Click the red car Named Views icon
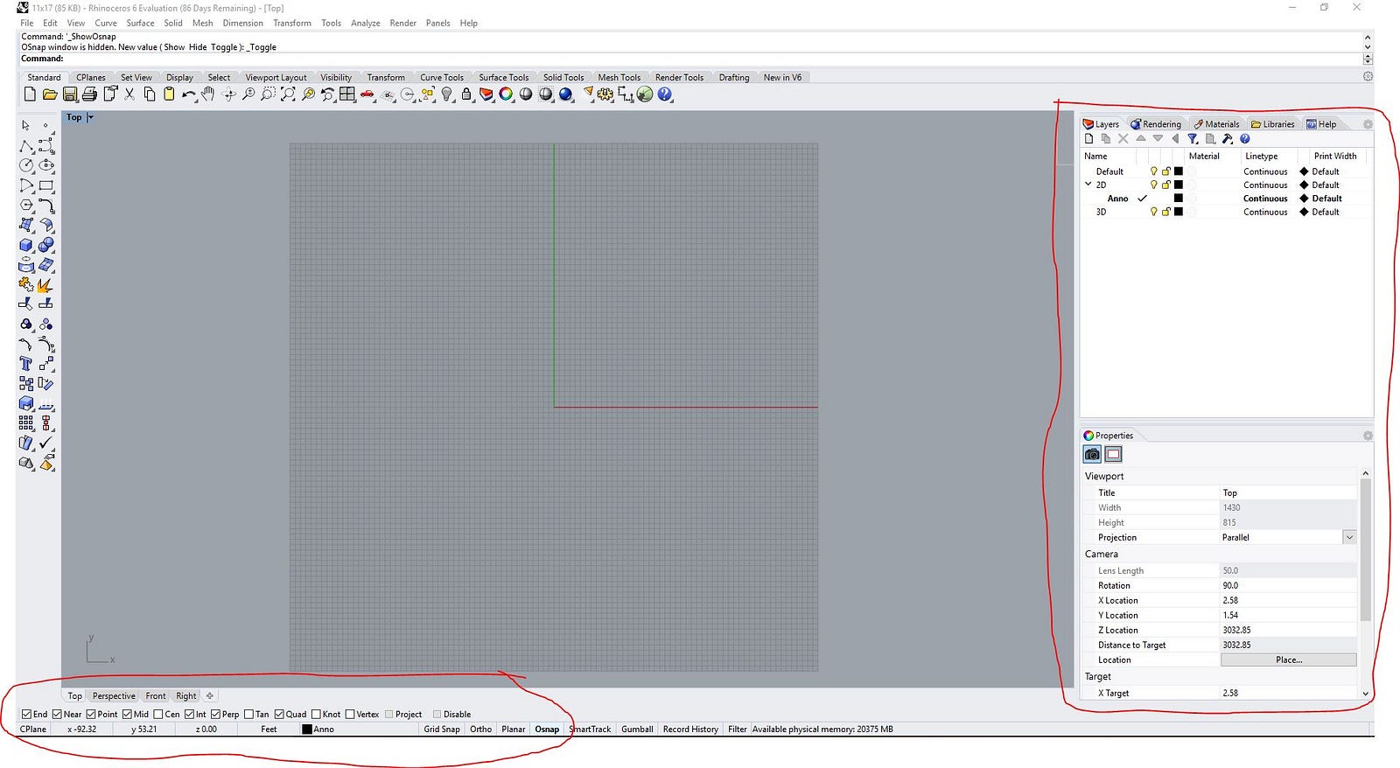 coord(367,94)
